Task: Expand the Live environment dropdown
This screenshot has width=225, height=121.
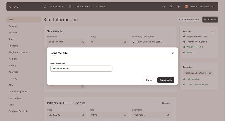Action: 101,6
